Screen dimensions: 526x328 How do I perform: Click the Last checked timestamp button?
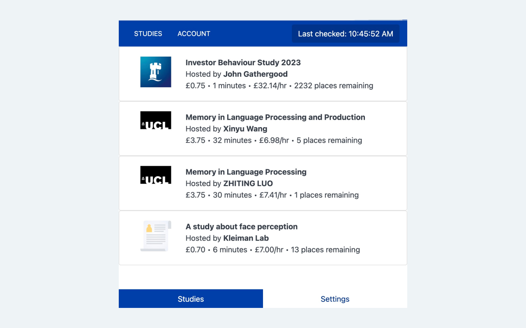pyautogui.click(x=345, y=34)
